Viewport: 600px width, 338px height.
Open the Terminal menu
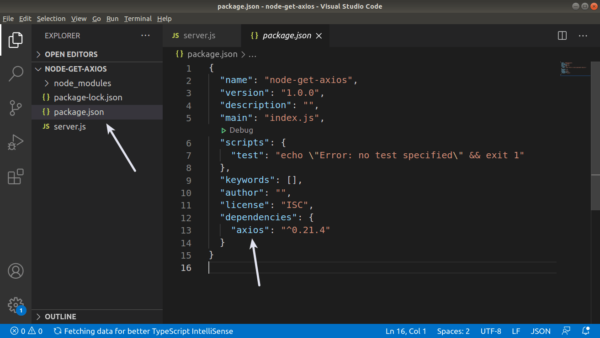(138, 19)
